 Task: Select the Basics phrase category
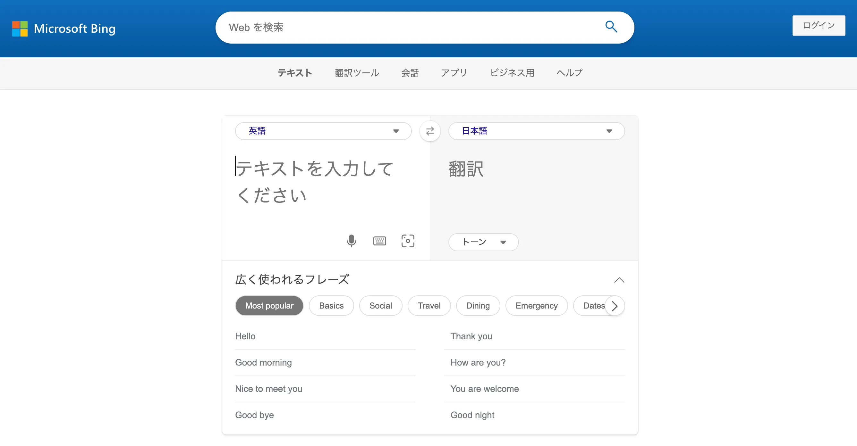click(x=331, y=306)
